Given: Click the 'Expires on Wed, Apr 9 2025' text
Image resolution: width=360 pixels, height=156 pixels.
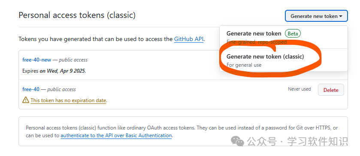Looking at the screenshot, I should 54,71.
